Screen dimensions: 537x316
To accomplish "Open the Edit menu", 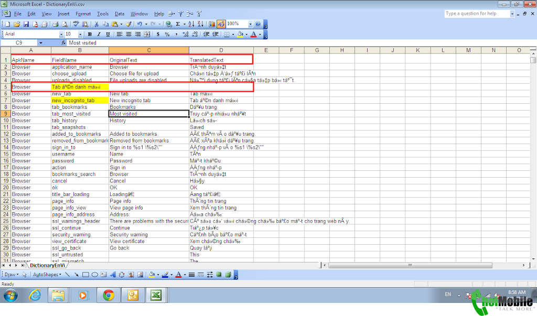I will point(31,14).
